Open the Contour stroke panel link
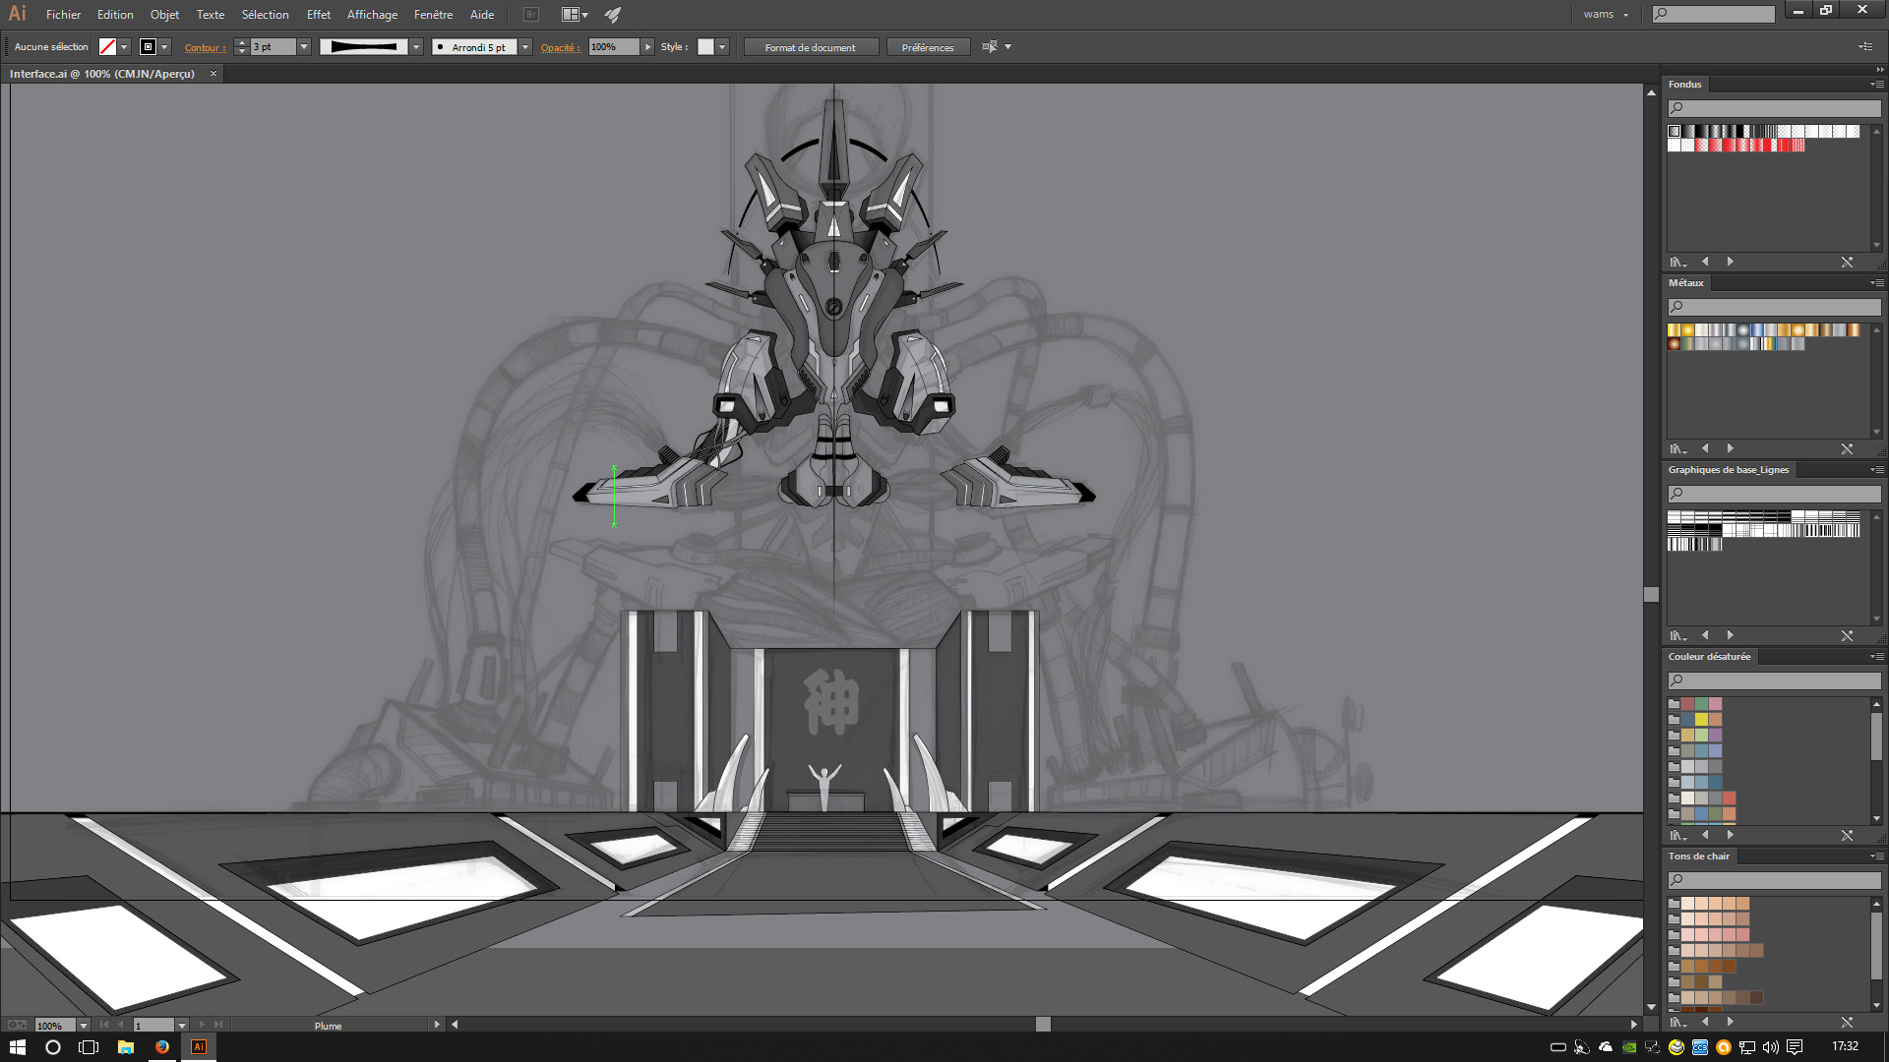This screenshot has width=1889, height=1062. click(205, 47)
